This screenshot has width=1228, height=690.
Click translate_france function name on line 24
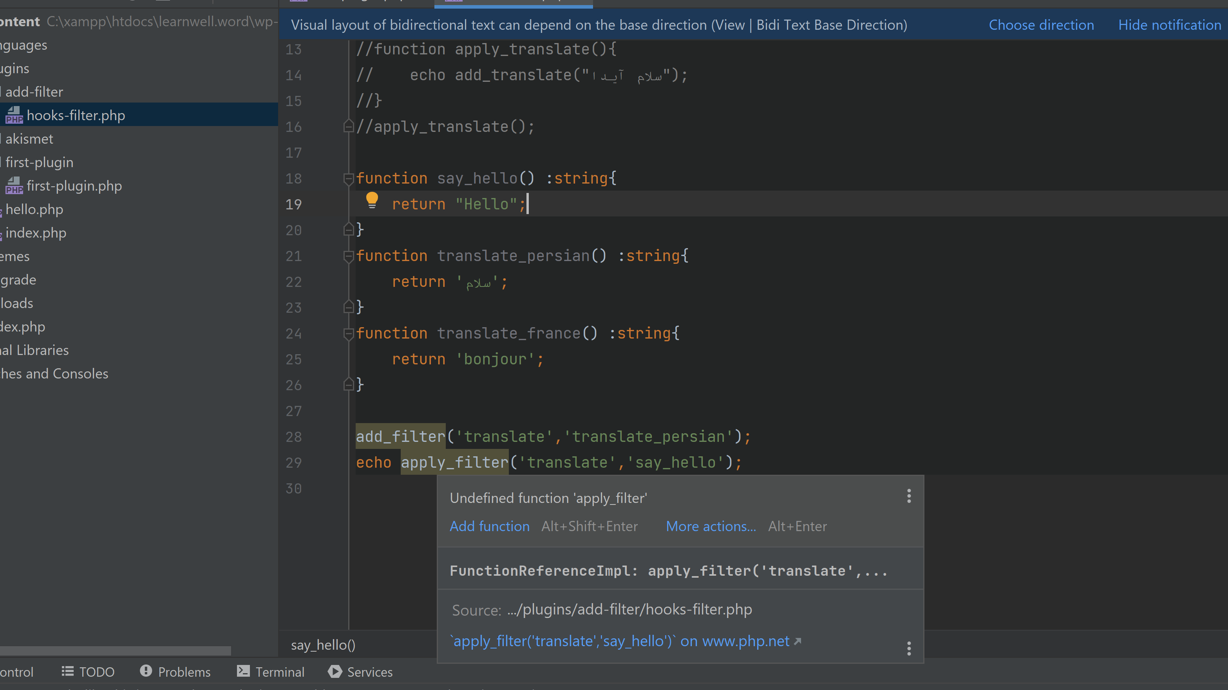tap(509, 333)
